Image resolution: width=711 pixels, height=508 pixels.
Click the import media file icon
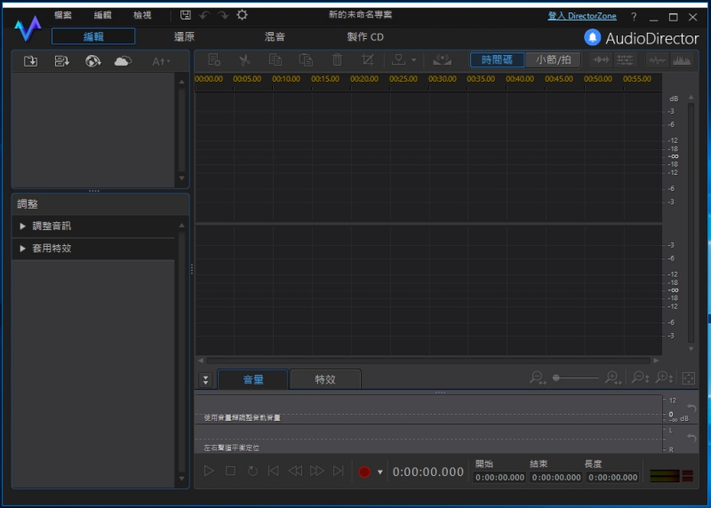click(x=30, y=61)
